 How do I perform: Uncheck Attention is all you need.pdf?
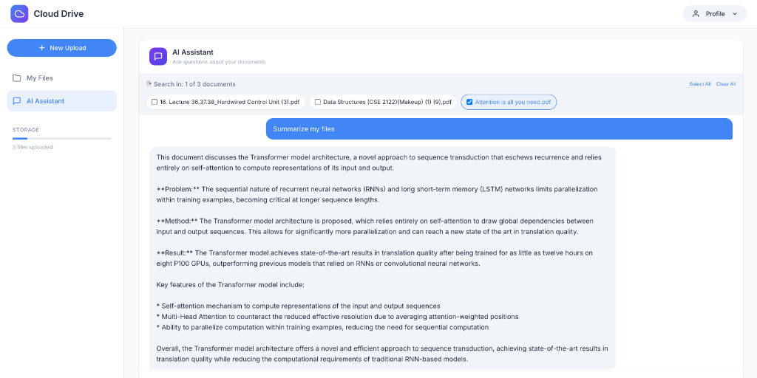tap(469, 102)
